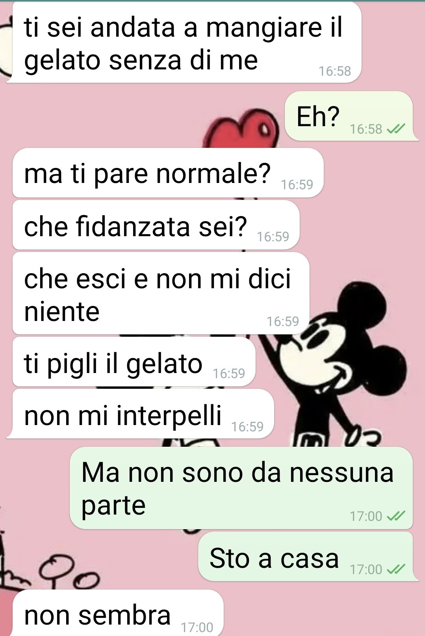Screen dimensions: 425x636
Task: Select the 'ma ti pare normale?' message
Action: point(168,173)
